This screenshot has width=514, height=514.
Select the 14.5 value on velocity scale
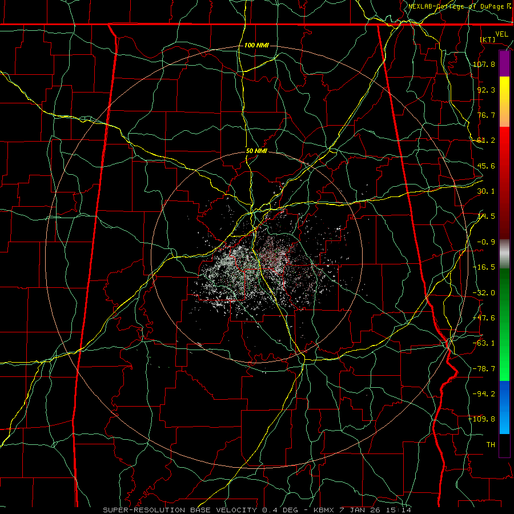point(486,216)
